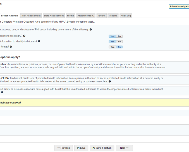Show help tooltip for the 'format?' question
This screenshot has width=189, height=152.
click(x=11, y=47)
